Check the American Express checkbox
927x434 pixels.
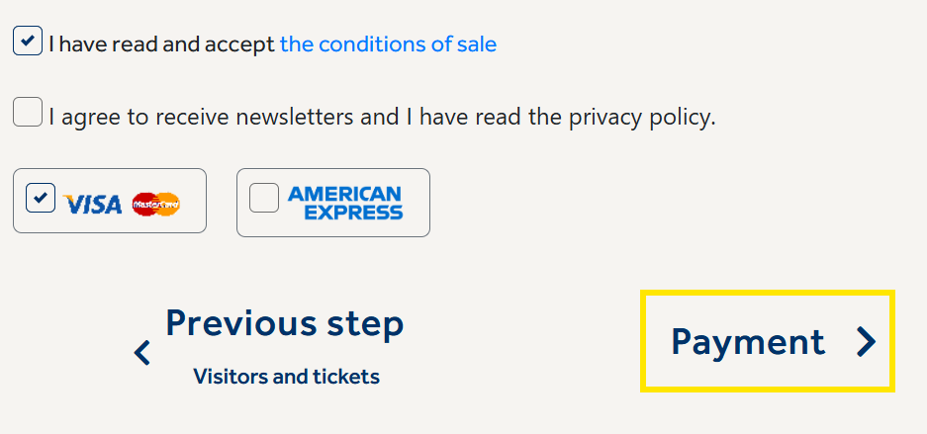coord(264,199)
